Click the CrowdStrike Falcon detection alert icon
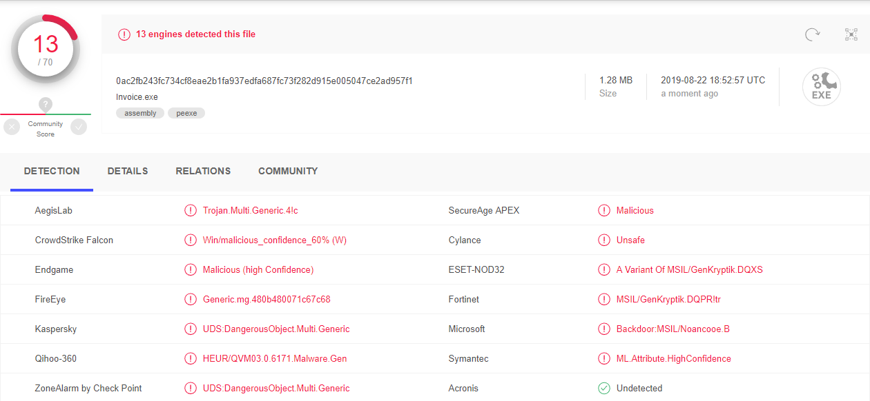 [x=191, y=240]
